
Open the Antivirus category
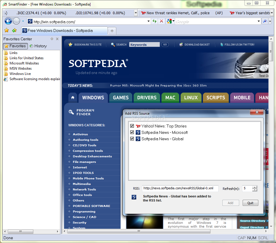coord(80,134)
